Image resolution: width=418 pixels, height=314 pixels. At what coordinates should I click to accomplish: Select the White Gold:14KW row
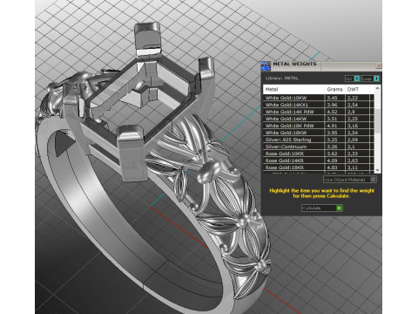(319, 119)
